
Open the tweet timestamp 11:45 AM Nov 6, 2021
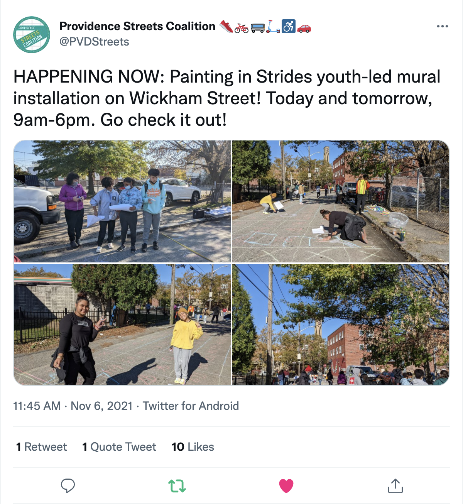click(73, 406)
